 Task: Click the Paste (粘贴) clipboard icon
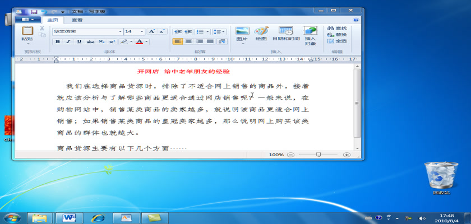[x=27, y=31]
